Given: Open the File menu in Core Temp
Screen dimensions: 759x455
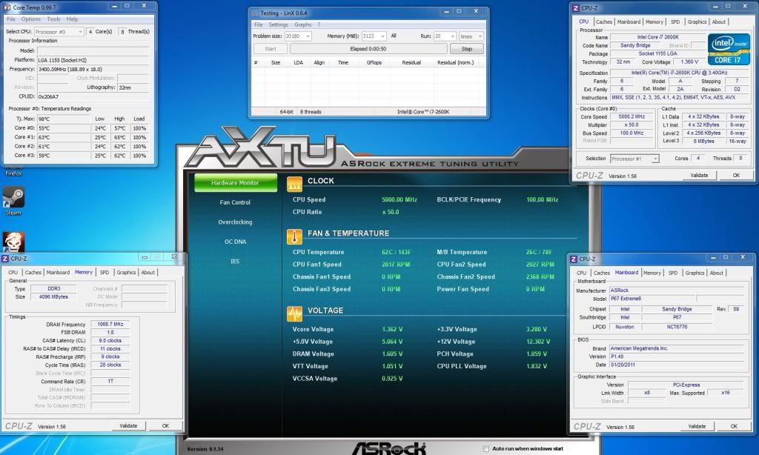Looking at the screenshot, I should pyautogui.click(x=11, y=19).
